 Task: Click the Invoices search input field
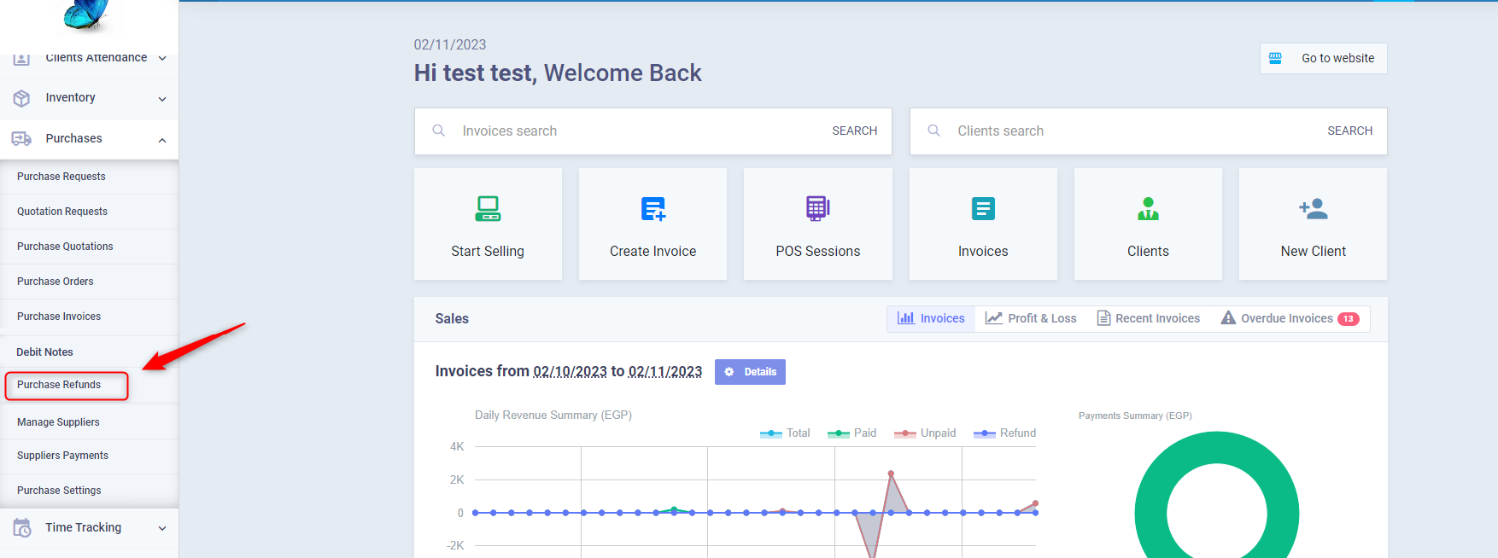tap(632, 131)
